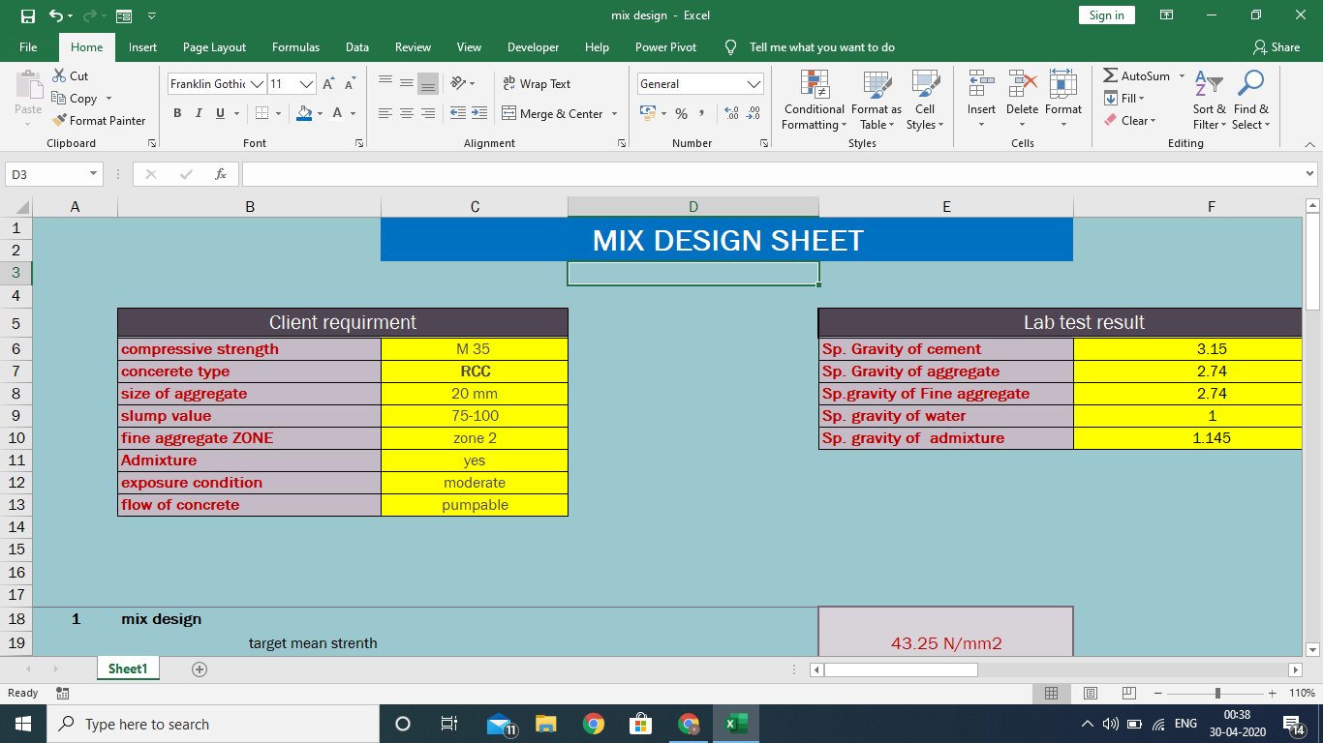Open the Power Pivot tab
Screen dimensions: 1323x743
coord(665,46)
